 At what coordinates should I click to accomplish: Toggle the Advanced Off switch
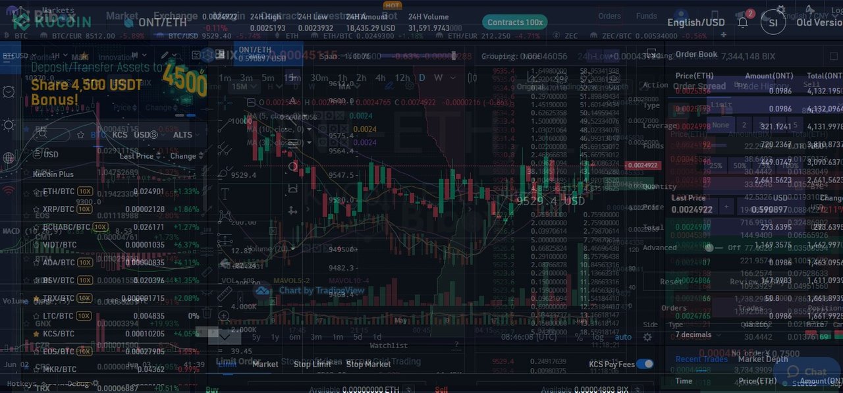click(x=709, y=248)
